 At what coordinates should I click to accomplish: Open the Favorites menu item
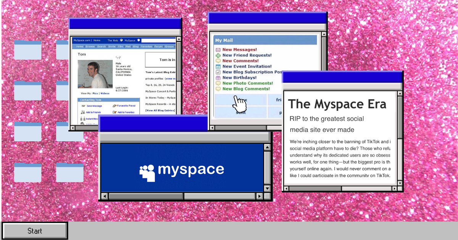click(146, 46)
